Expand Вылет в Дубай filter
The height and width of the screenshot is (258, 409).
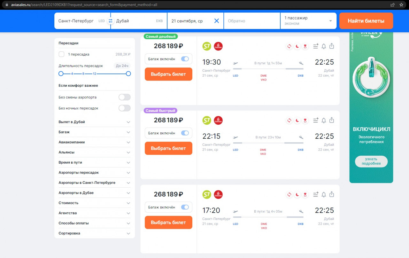(95, 122)
